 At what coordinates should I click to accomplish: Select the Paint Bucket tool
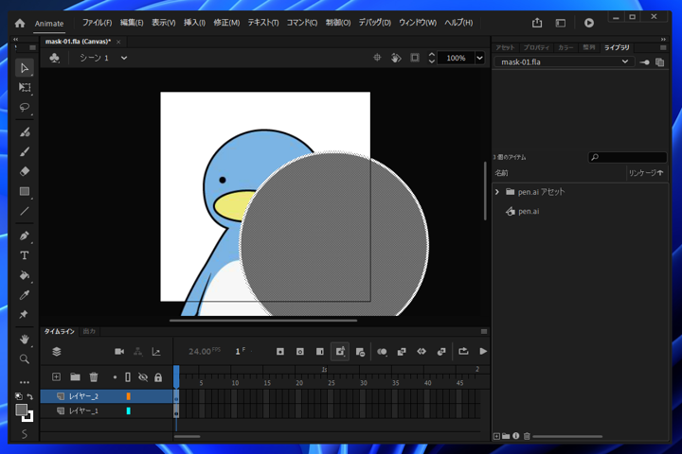tap(25, 275)
